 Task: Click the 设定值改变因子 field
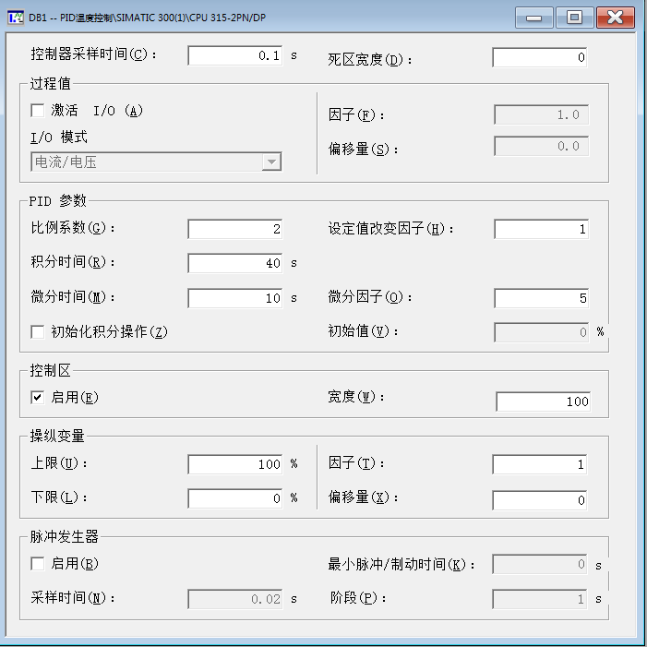[542, 229]
